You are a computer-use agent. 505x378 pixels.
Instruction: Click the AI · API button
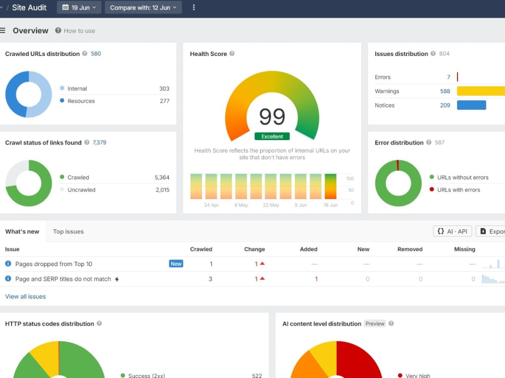coord(452,231)
